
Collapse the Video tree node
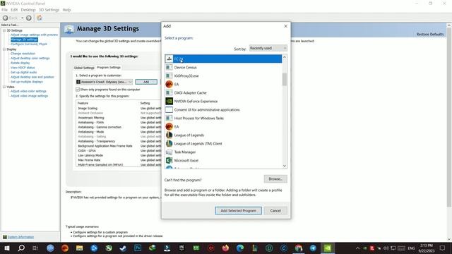click(4, 87)
